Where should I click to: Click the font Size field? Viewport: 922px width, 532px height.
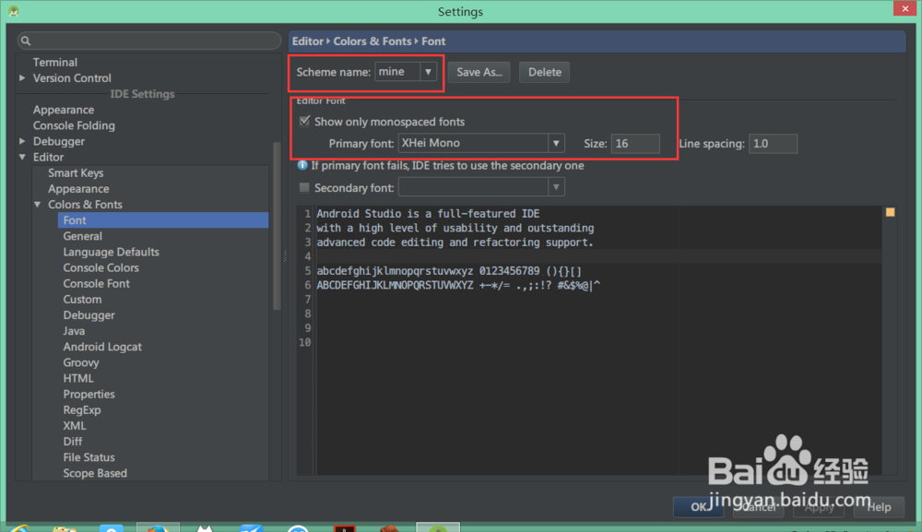tap(635, 144)
